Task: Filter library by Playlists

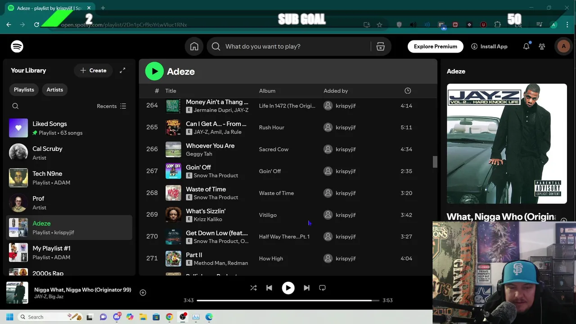Action: (x=24, y=90)
